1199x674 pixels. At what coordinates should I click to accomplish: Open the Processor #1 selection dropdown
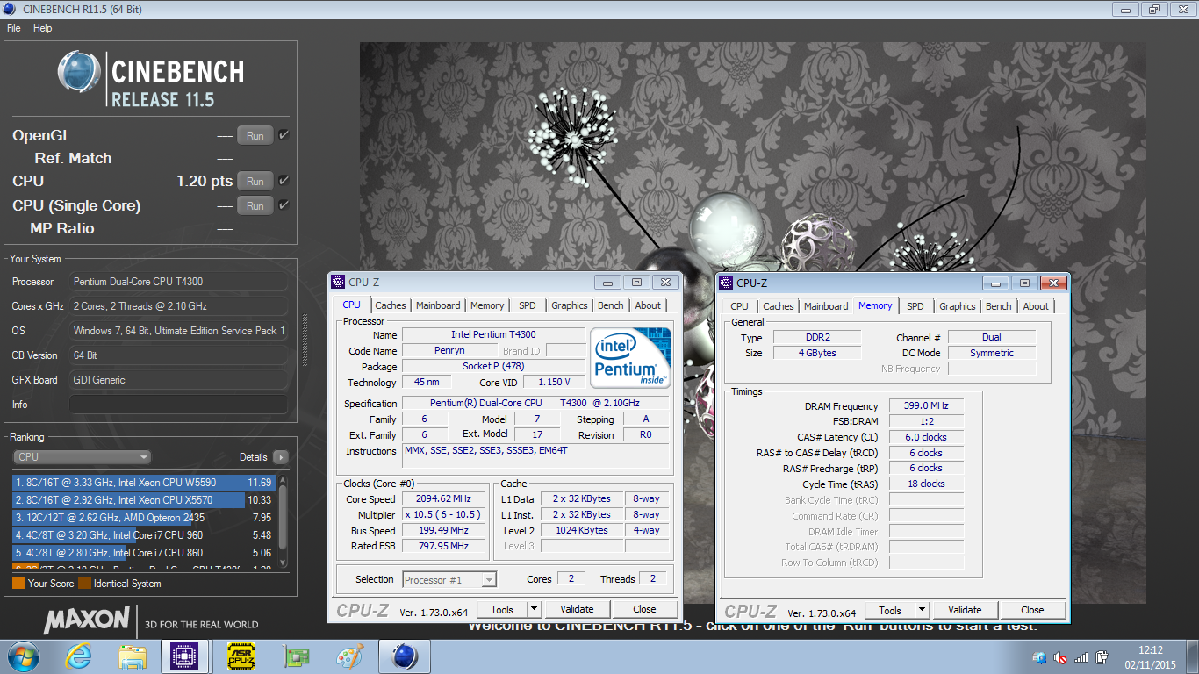449,579
